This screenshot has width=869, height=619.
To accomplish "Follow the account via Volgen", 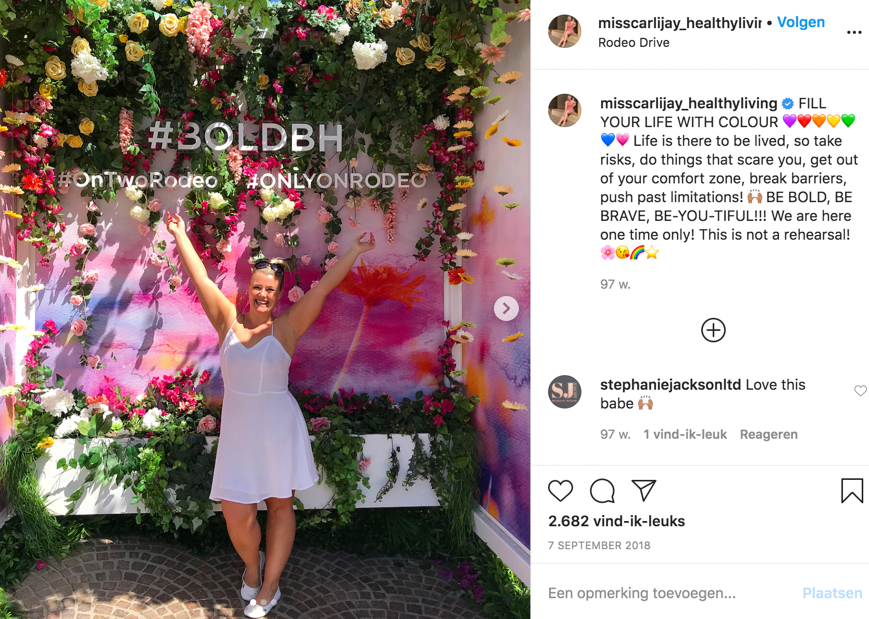I will pos(801,22).
